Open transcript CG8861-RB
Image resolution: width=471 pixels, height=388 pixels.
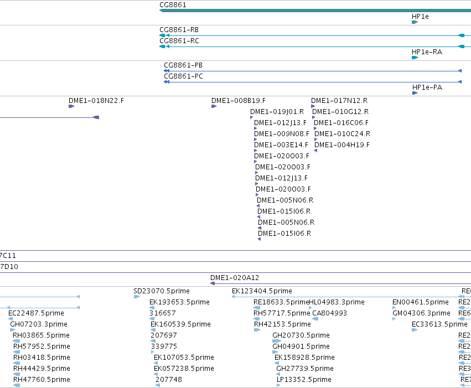[315, 35]
